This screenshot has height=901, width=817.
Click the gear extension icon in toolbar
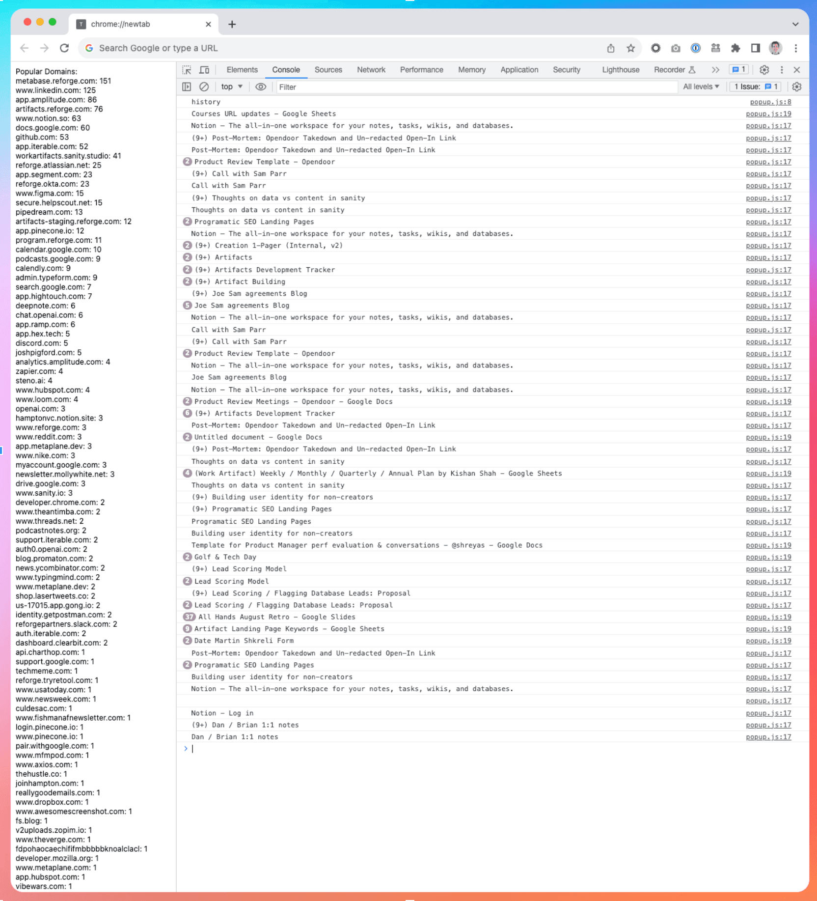[x=655, y=48]
